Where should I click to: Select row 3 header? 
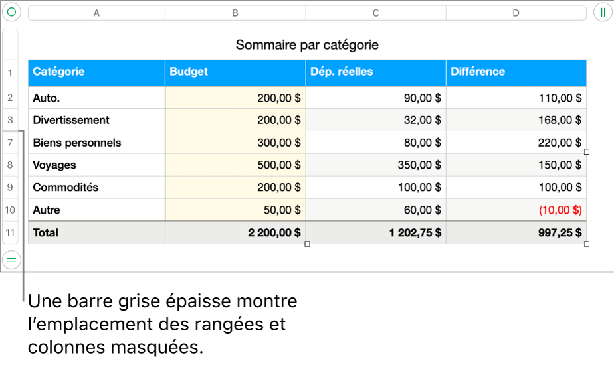11,120
